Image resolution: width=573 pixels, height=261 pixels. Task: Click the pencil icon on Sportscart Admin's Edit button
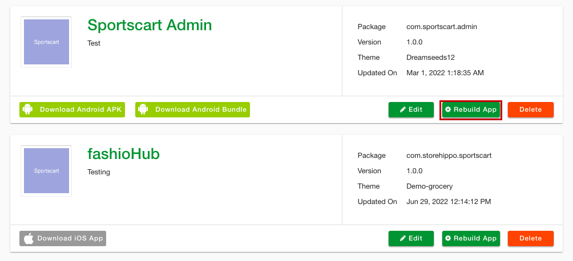(403, 109)
